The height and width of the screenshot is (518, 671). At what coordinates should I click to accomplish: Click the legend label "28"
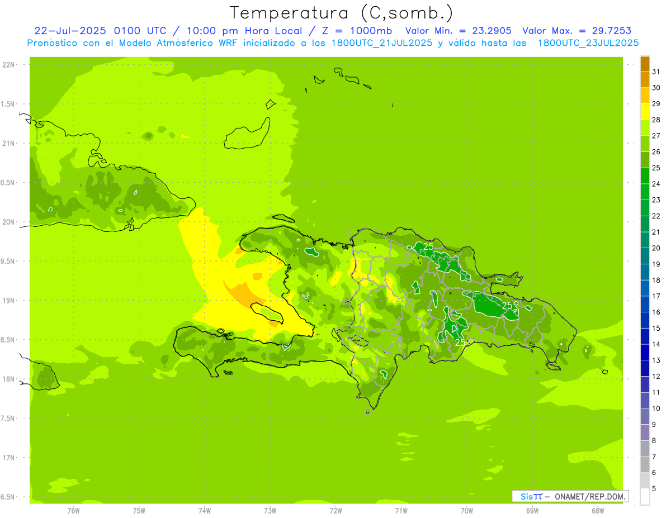[x=656, y=120]
